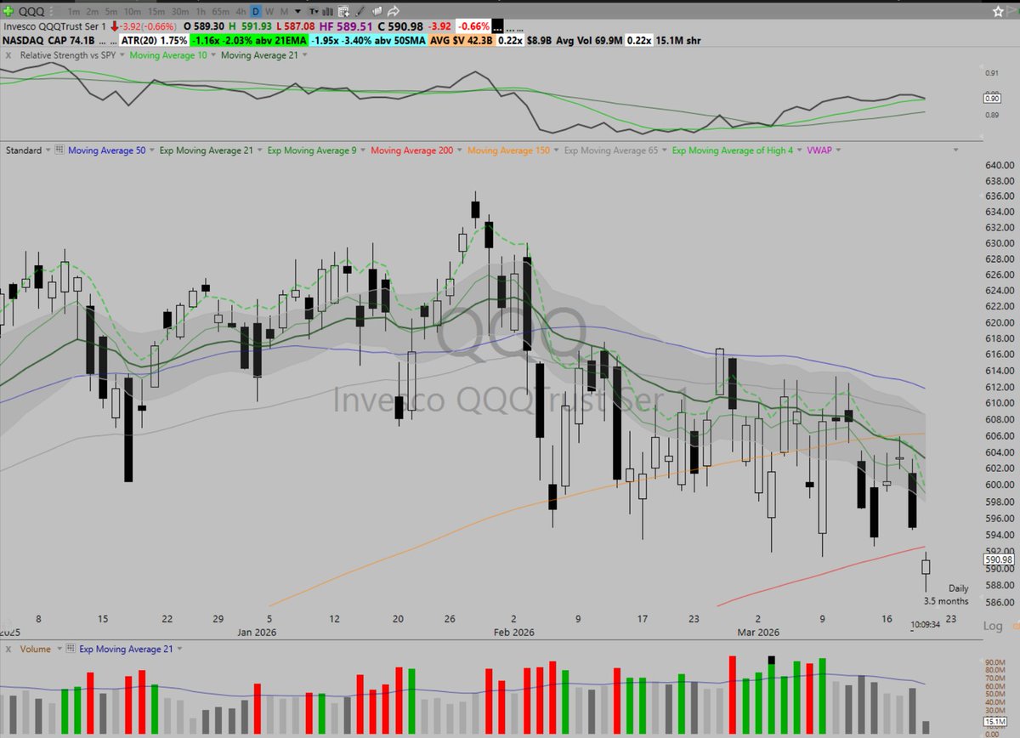Toggle the Log scale option
The image size is (1020, 738).
993,626
